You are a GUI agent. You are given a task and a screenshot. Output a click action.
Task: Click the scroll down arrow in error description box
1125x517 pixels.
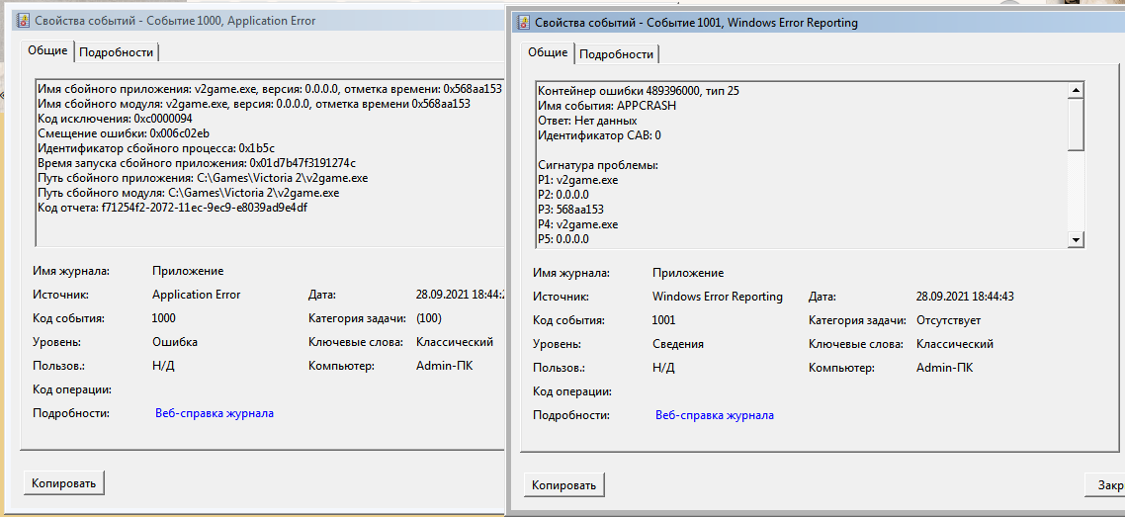[x=1076, y=239]
